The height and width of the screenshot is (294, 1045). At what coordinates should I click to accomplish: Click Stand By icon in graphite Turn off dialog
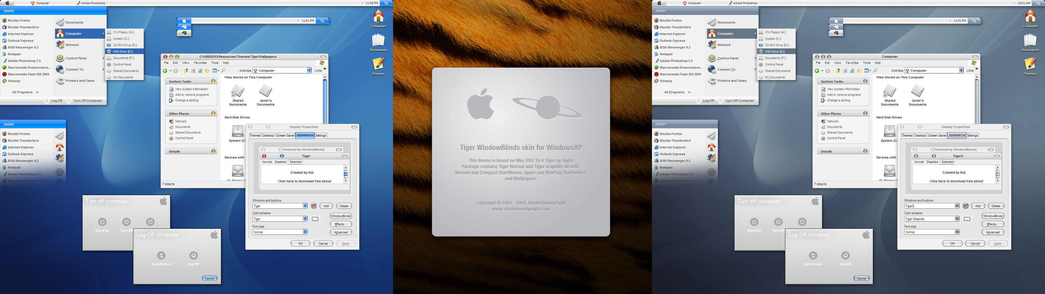[754, 221]
